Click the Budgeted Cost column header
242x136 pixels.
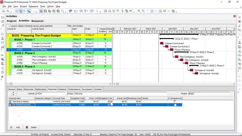coord(106,98)
